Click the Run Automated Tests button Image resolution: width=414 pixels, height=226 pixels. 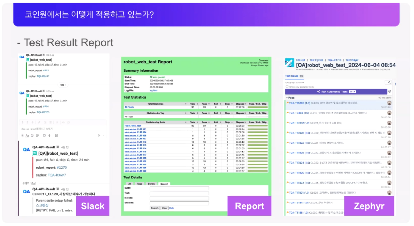336,92
